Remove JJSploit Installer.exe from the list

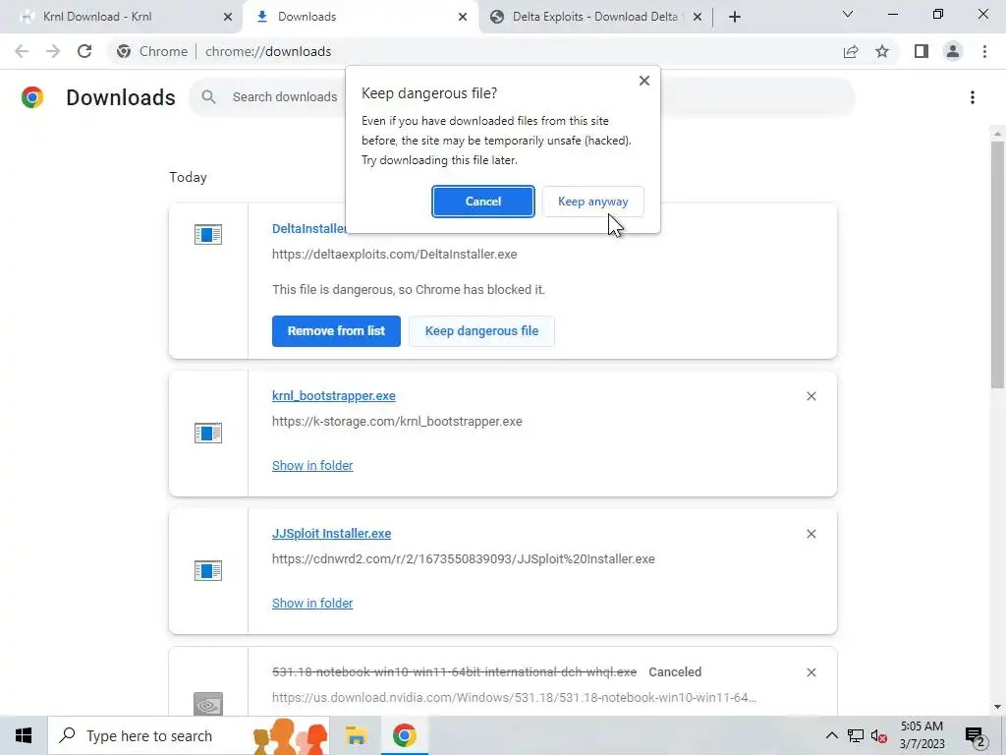click(810, 534)
